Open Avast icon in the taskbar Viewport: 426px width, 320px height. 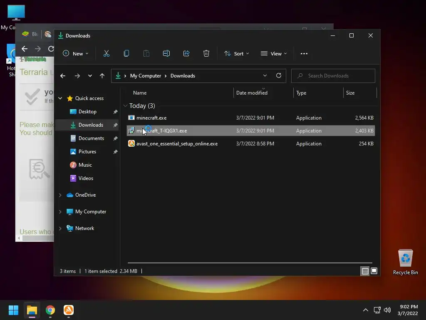[x=69, y=310]
